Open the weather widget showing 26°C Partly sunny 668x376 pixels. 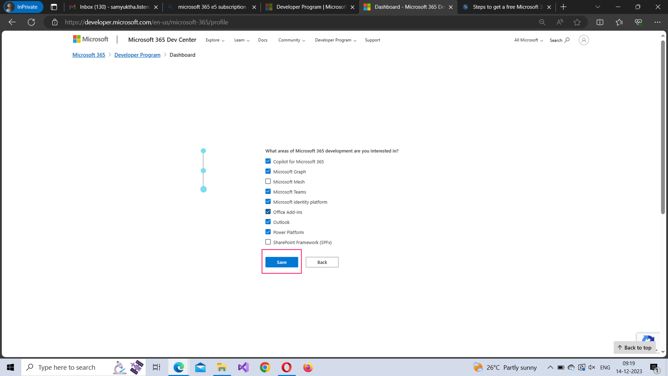(505, 367)
